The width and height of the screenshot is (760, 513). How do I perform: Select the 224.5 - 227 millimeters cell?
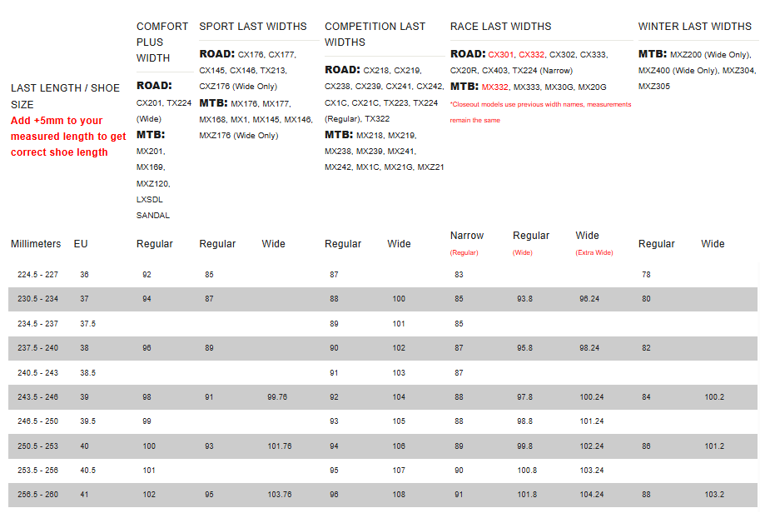click(37, 275)
